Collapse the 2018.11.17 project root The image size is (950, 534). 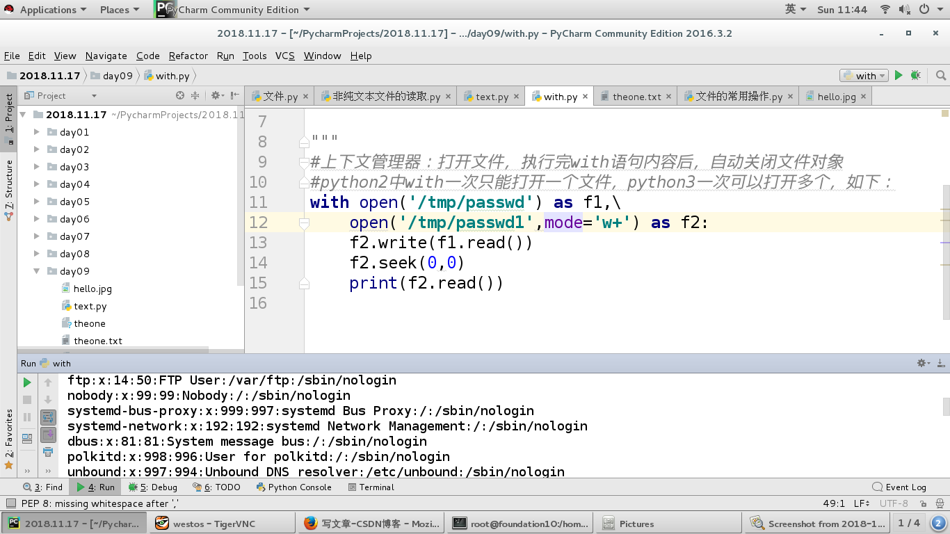[23, 115]
